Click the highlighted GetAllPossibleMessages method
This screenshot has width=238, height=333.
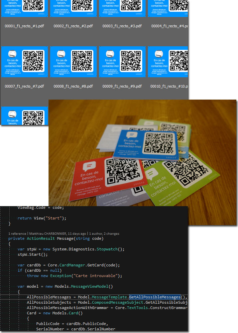[155, 297]
